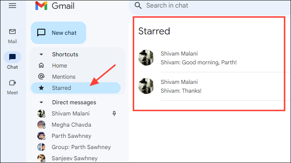Open the Chat section icon
Image resolution: width=291 pixels, height=163 pixels.
[x=12, y=57]
